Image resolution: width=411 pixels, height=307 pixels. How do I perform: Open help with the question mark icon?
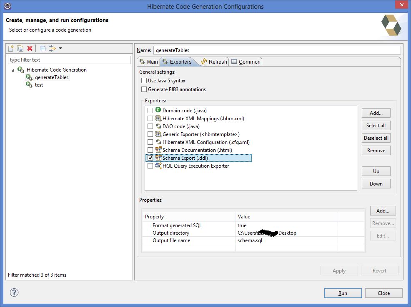coord(14,292)
